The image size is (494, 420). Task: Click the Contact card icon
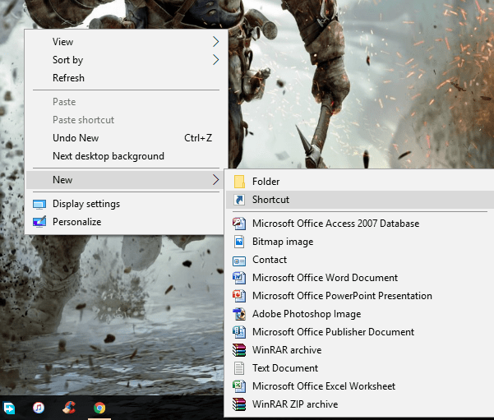pos(239,261)
